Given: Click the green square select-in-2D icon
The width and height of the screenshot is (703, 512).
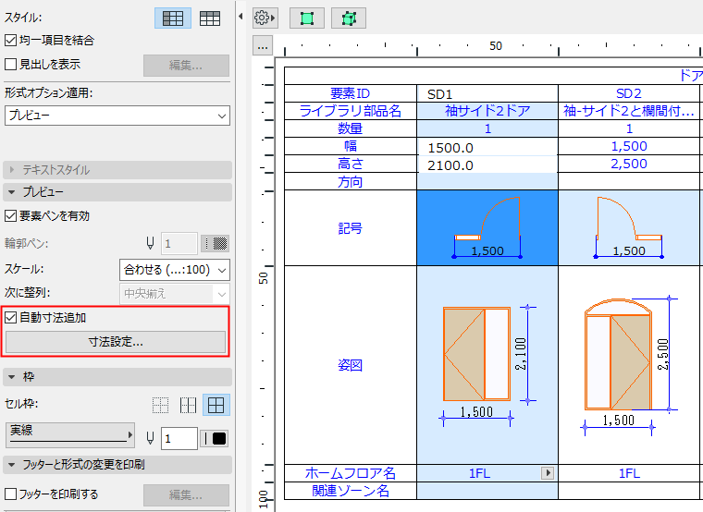Looking at the screenshot, I should tap(307, 18).
